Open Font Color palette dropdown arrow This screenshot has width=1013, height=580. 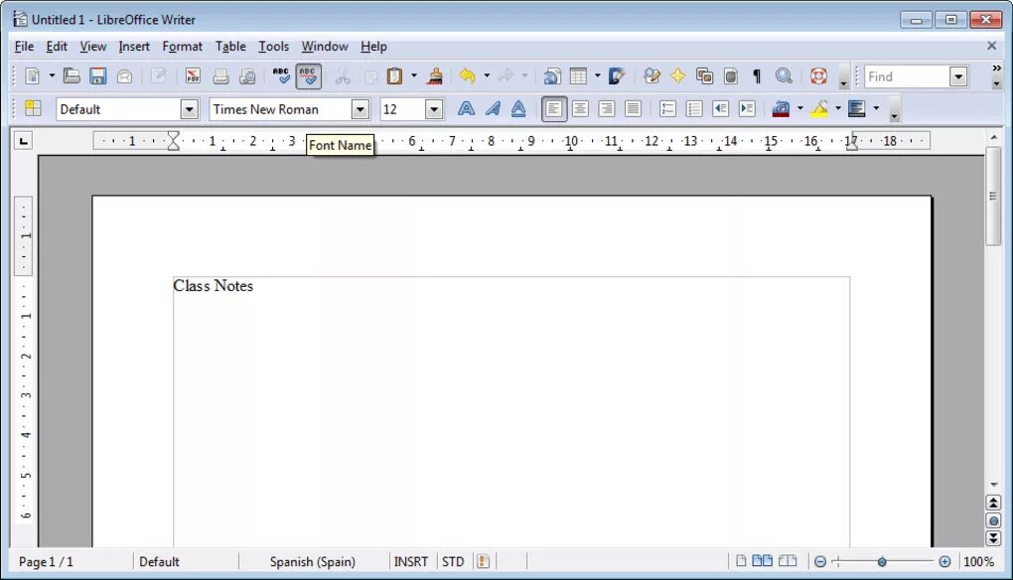pyautogui.click(x=799, y=109)
